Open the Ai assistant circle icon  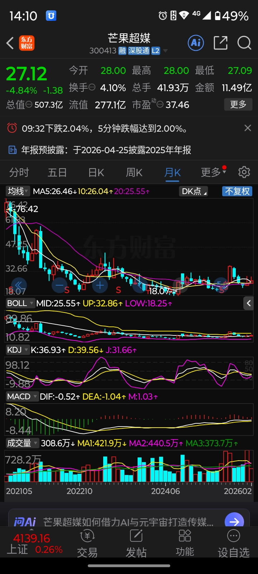click(196, 43)
